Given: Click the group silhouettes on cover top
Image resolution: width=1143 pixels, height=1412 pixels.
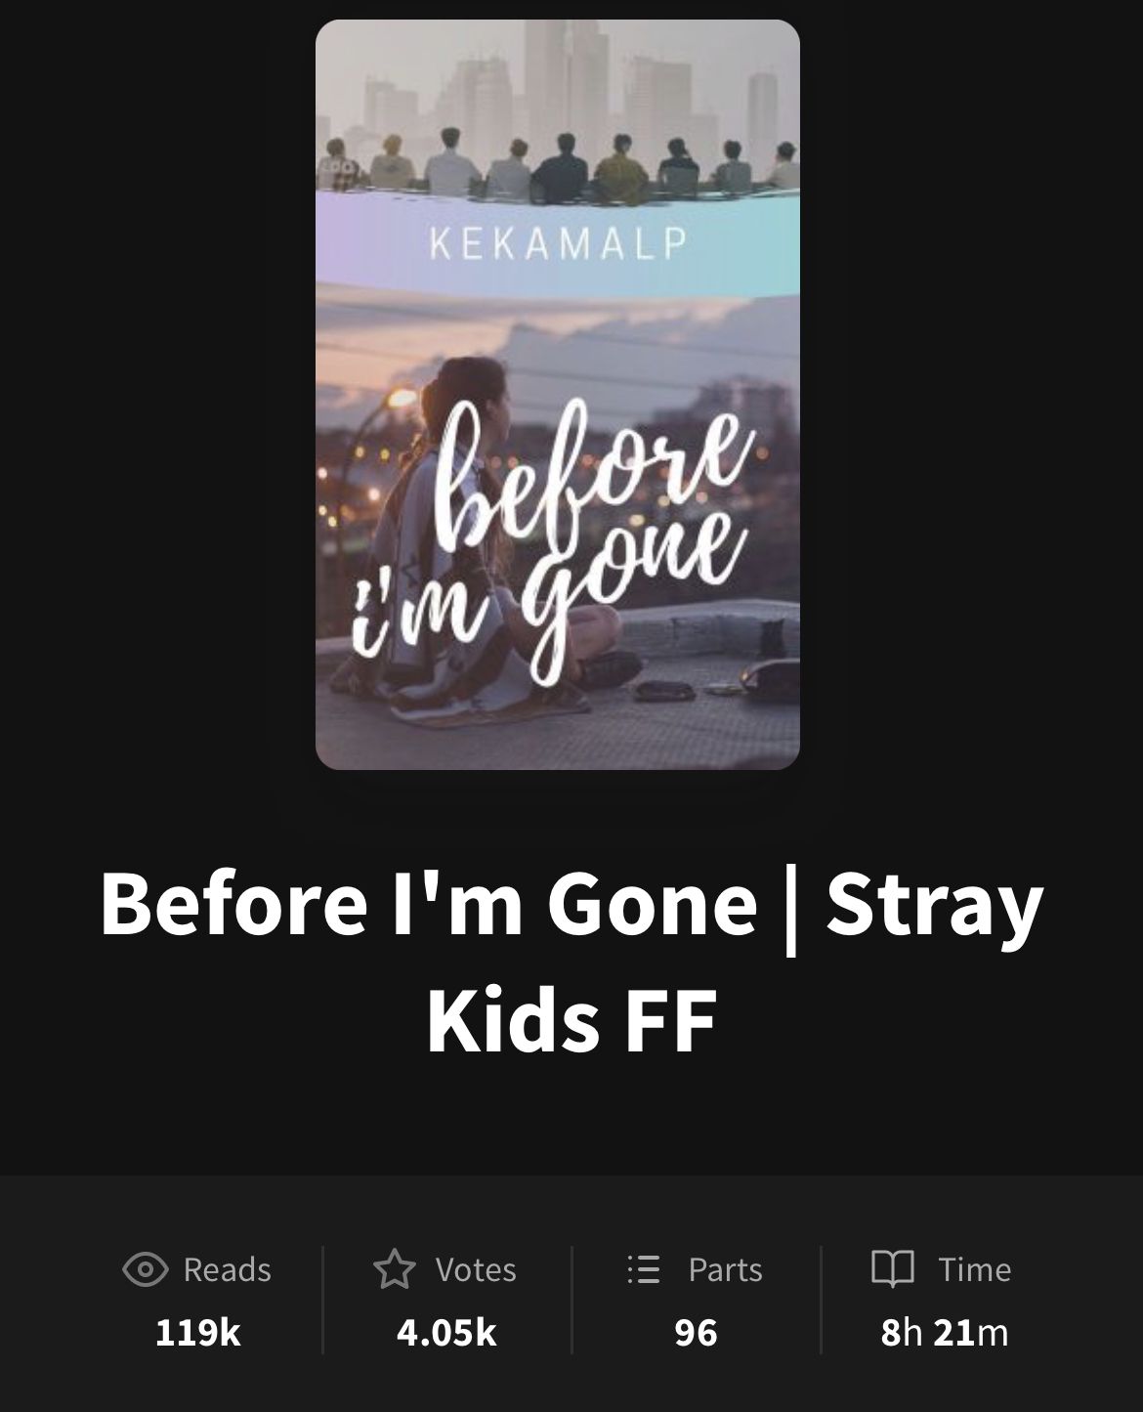Looking at the screenshot, I should coord(558,166).
